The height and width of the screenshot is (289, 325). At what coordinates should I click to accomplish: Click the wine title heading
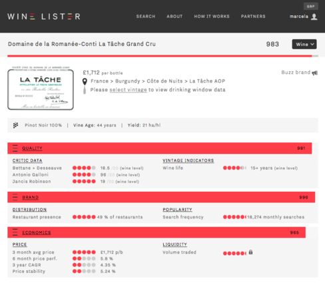click(x=82, y=44)
